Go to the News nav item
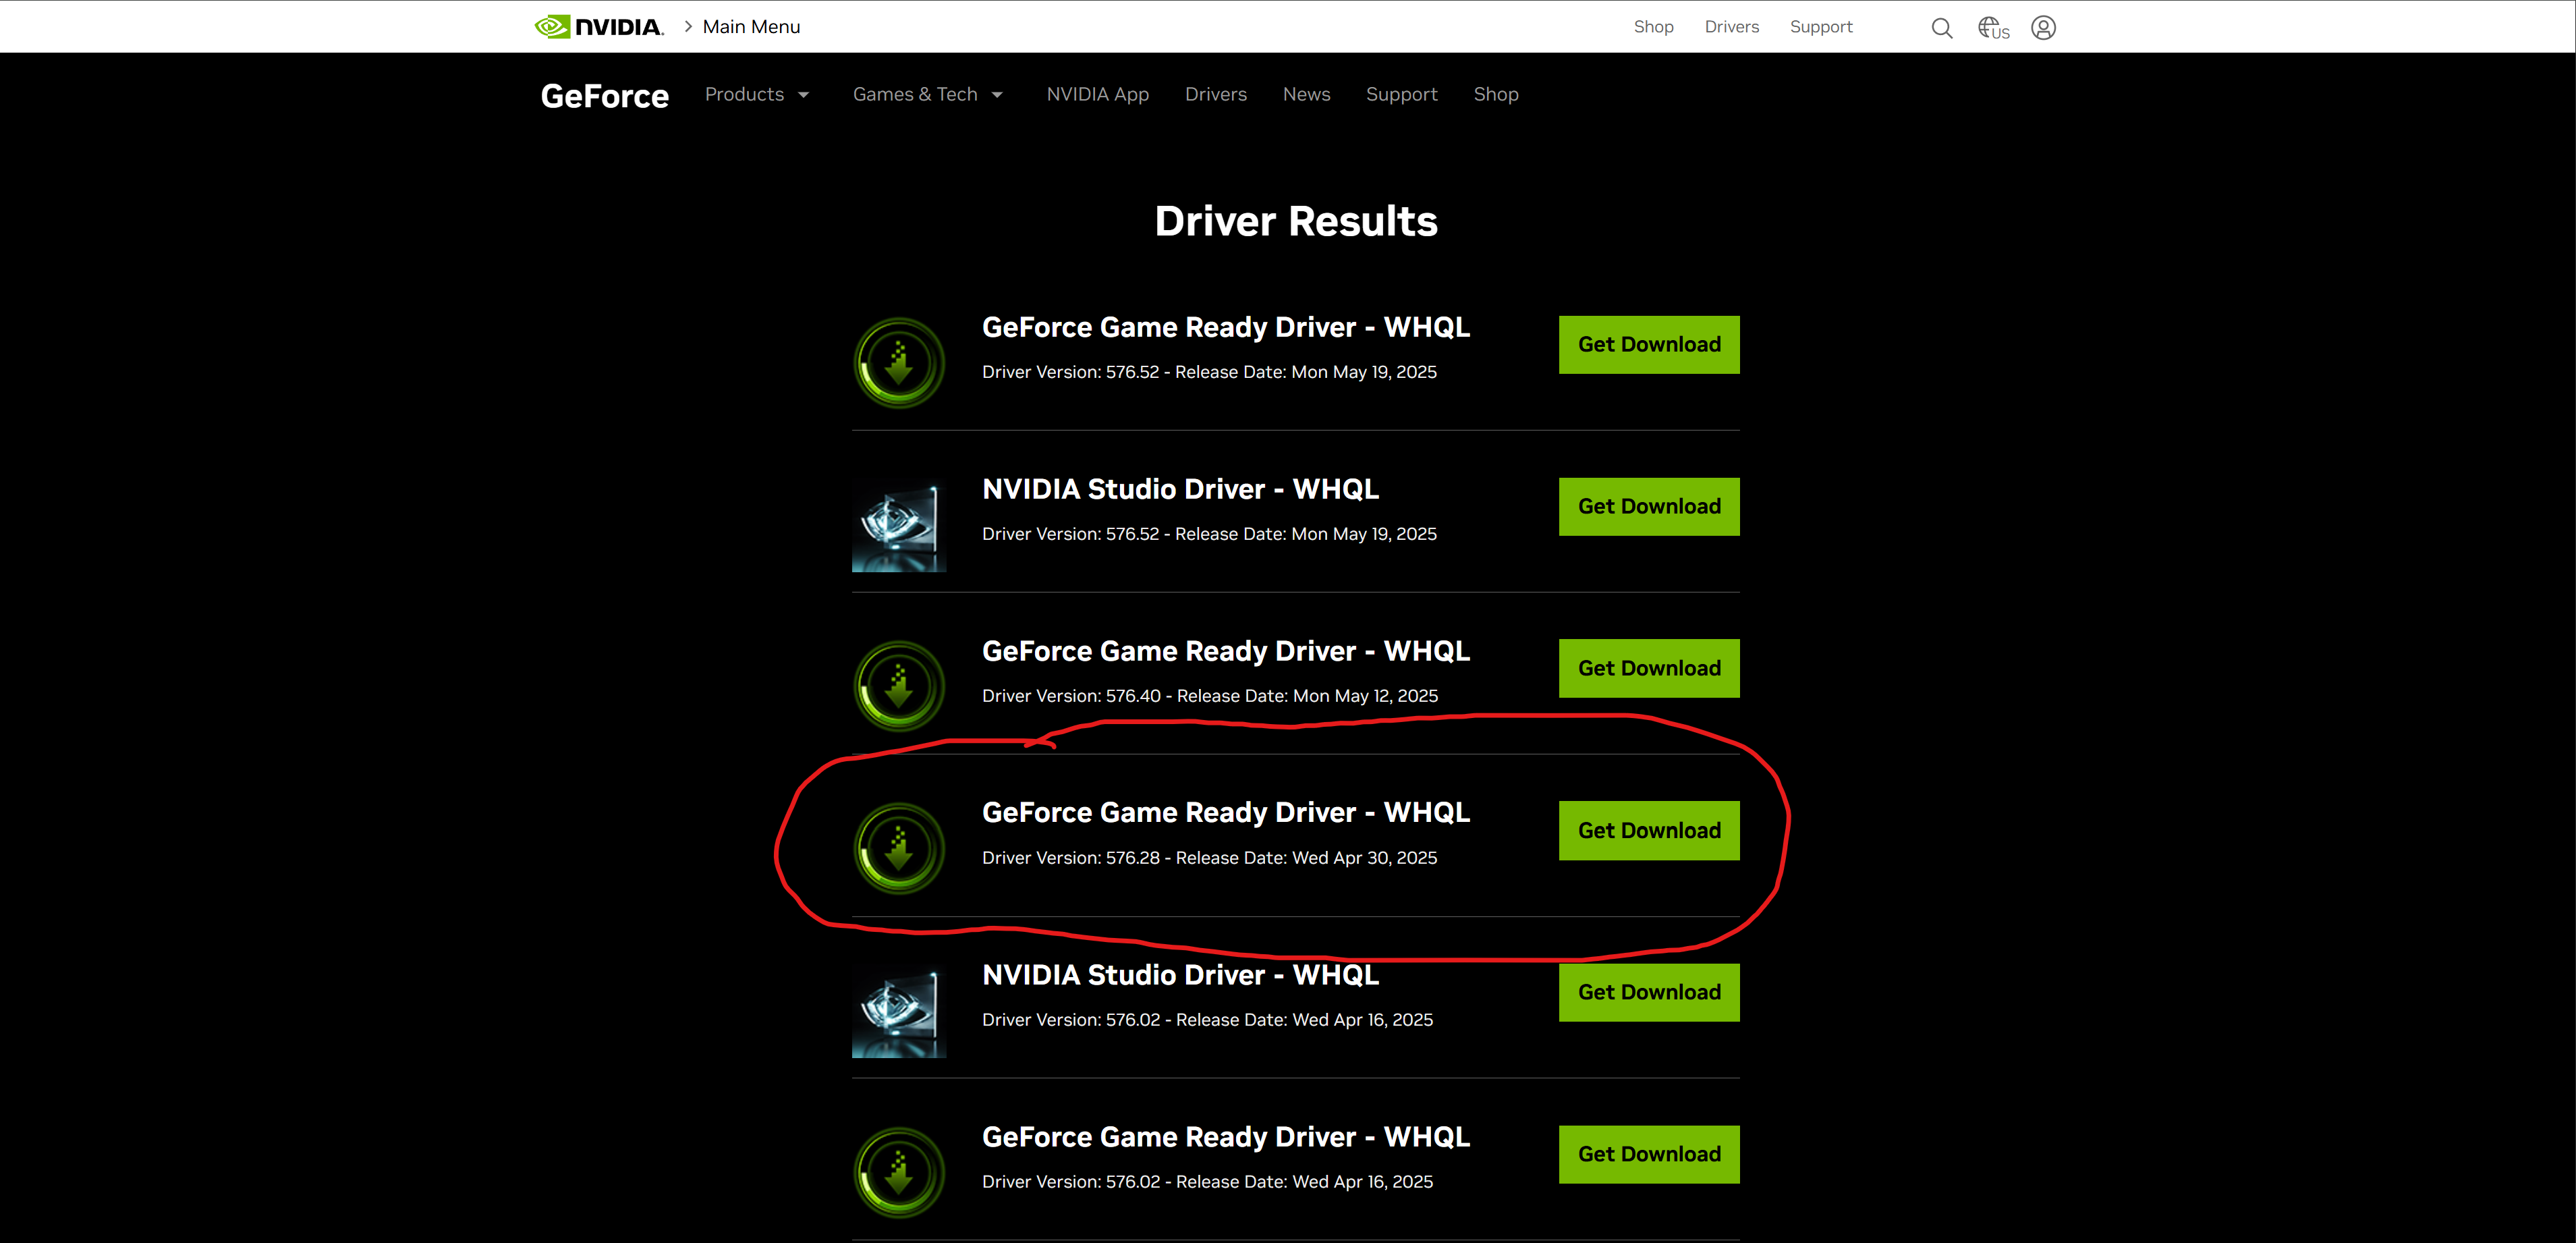Screen dimensions: 2576x1243 click(1306, 94)
